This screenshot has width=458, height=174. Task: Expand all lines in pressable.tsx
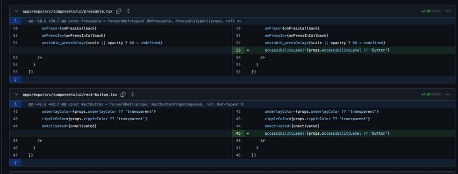click(x=128, y=11)
